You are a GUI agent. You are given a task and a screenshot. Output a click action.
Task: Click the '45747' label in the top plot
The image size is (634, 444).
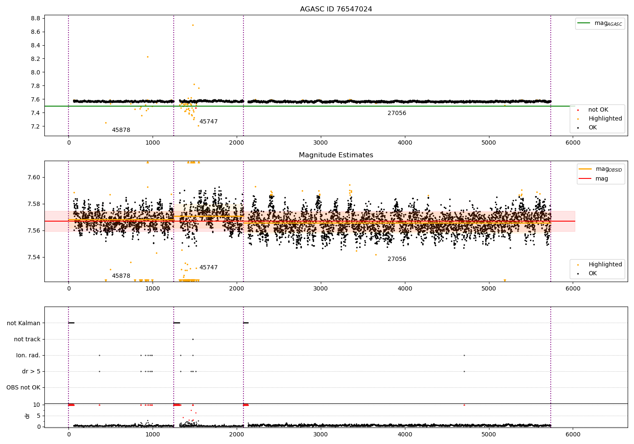tap(208, 122)
